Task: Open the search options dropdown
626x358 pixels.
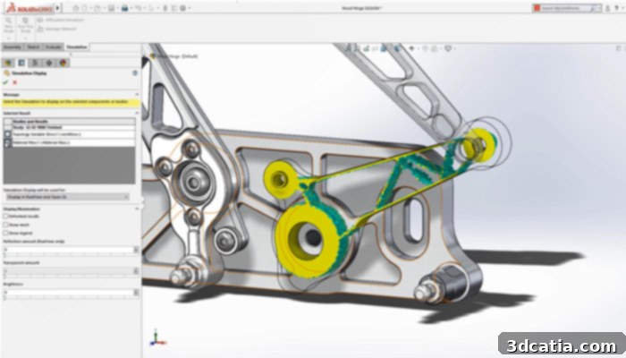Action: point(599,7)
